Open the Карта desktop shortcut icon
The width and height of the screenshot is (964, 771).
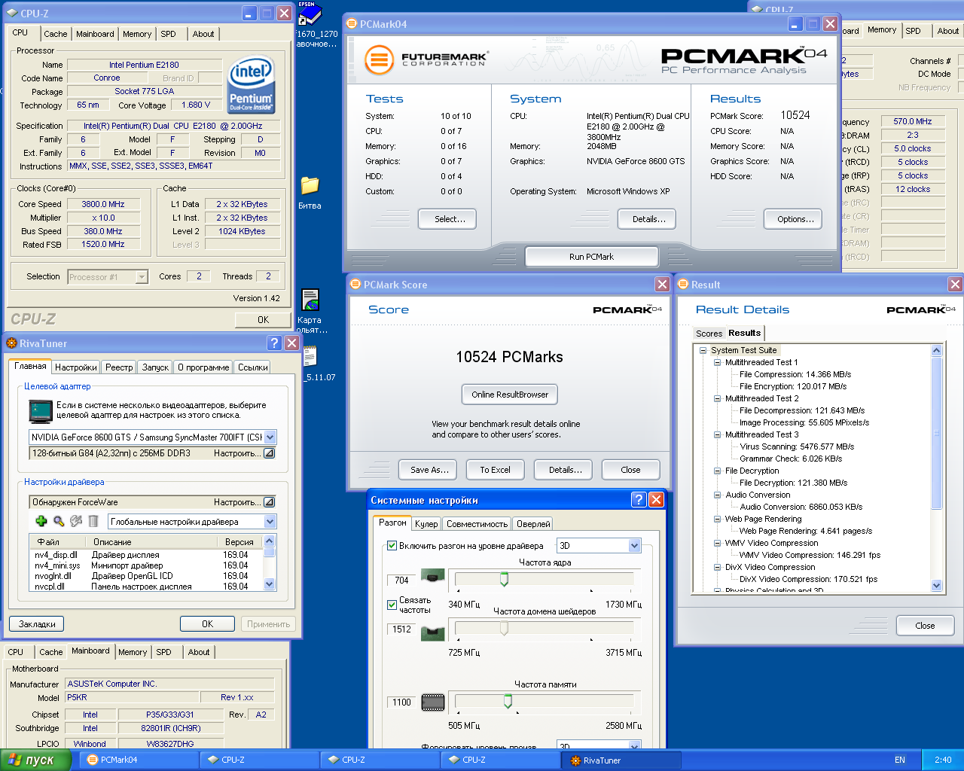click(310, 300)
